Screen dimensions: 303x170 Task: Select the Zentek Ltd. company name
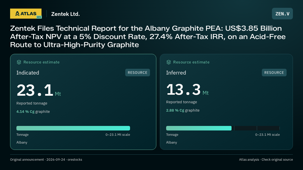[65, 14]
